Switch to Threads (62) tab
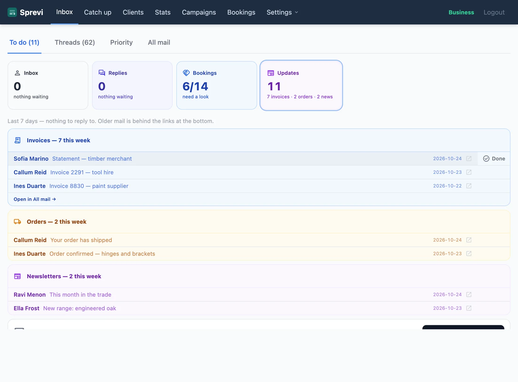The image size is (518, 382). [75, 42]
